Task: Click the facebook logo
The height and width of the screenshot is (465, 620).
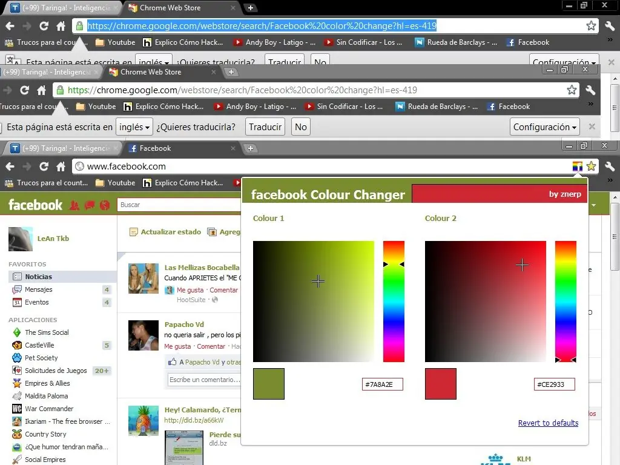Action: 36,205
